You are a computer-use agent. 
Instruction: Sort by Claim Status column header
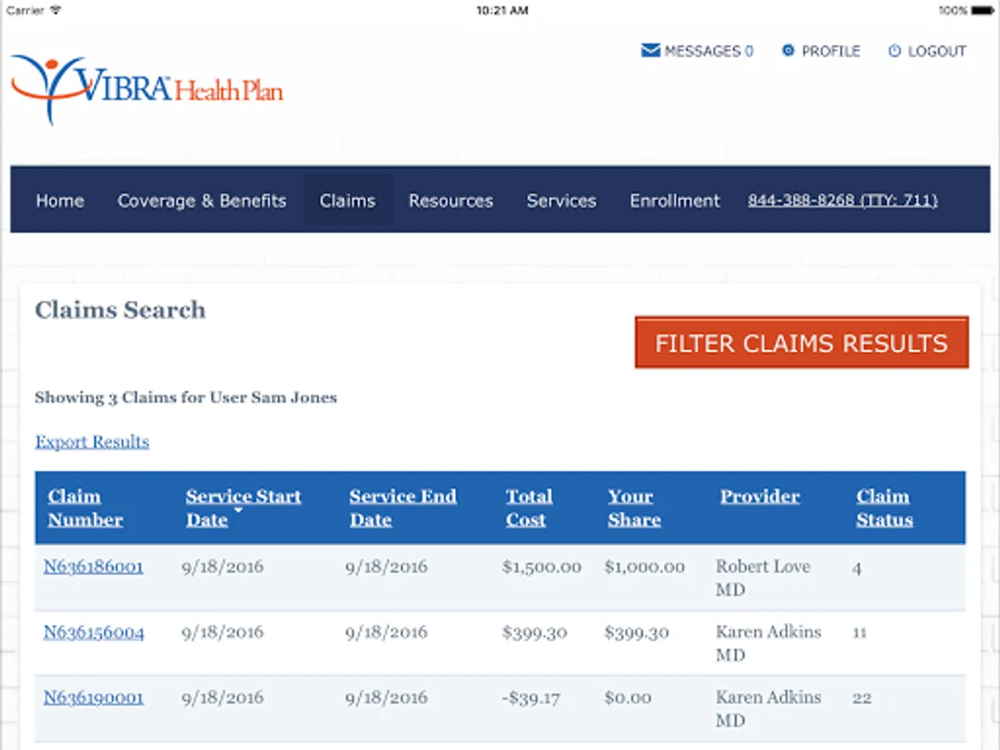pos(884,507)
